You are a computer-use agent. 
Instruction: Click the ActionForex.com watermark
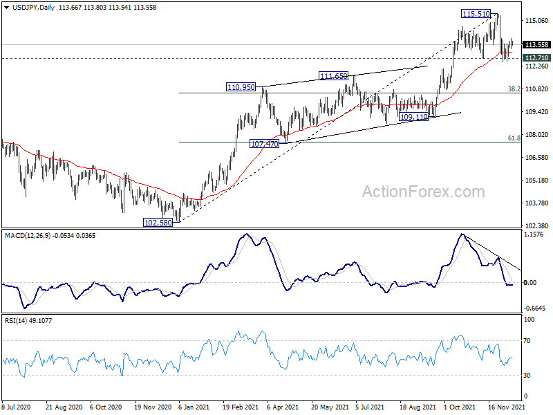pos(424,192)
